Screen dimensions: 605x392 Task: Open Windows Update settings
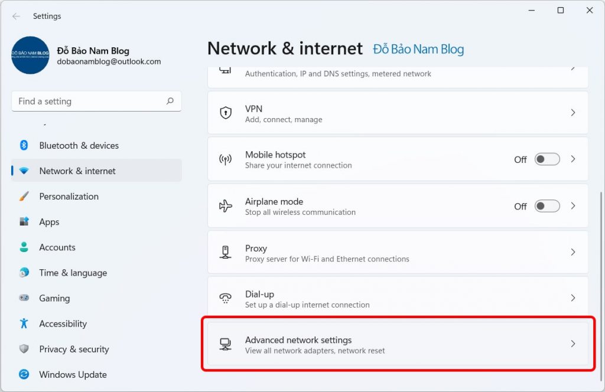96,374
